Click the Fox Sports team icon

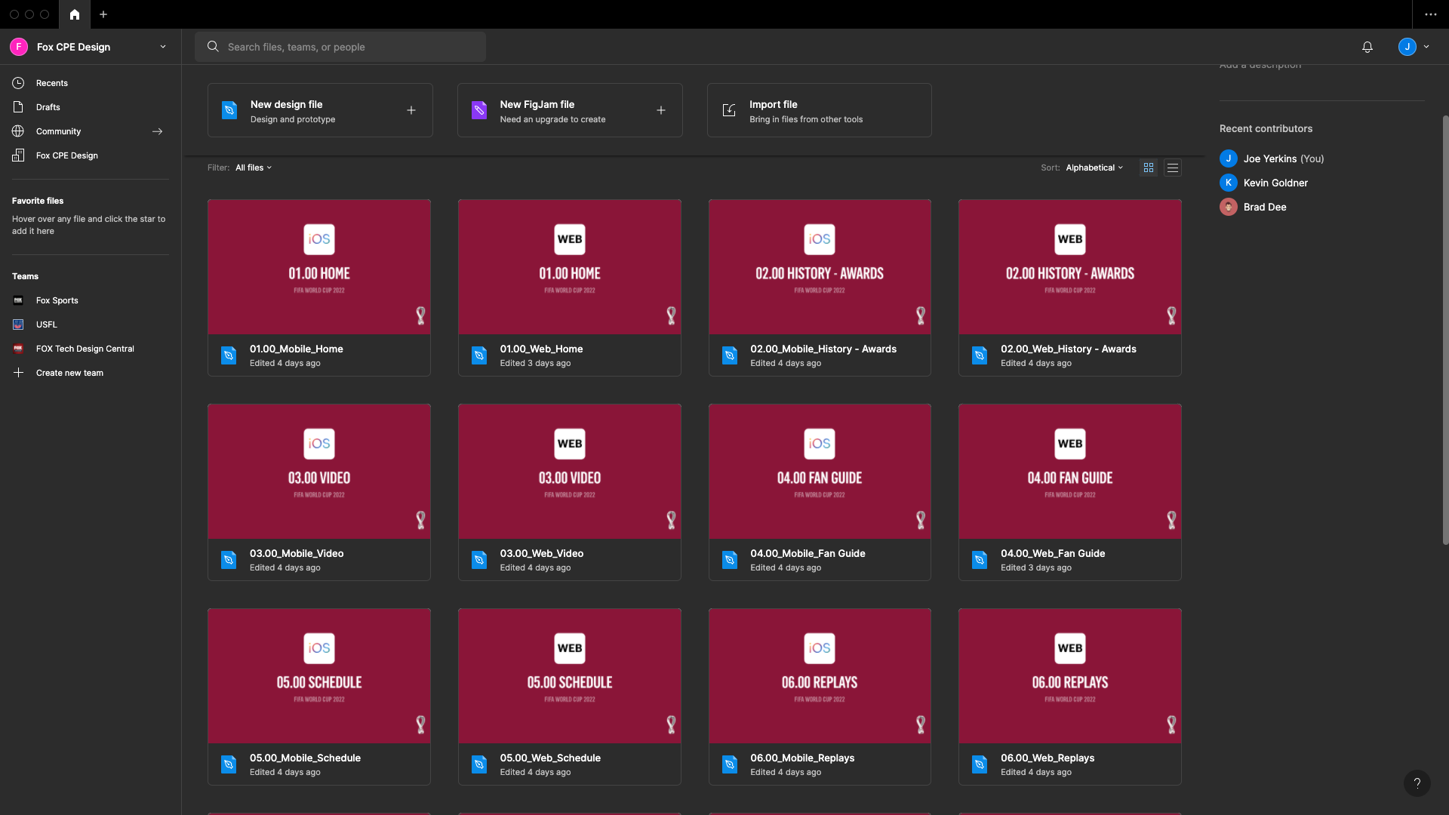[18, 300]
